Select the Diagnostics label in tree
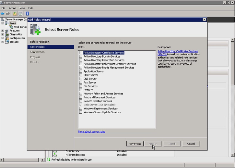This screenshot has height=168, width=235. click(x=16, y=34)
